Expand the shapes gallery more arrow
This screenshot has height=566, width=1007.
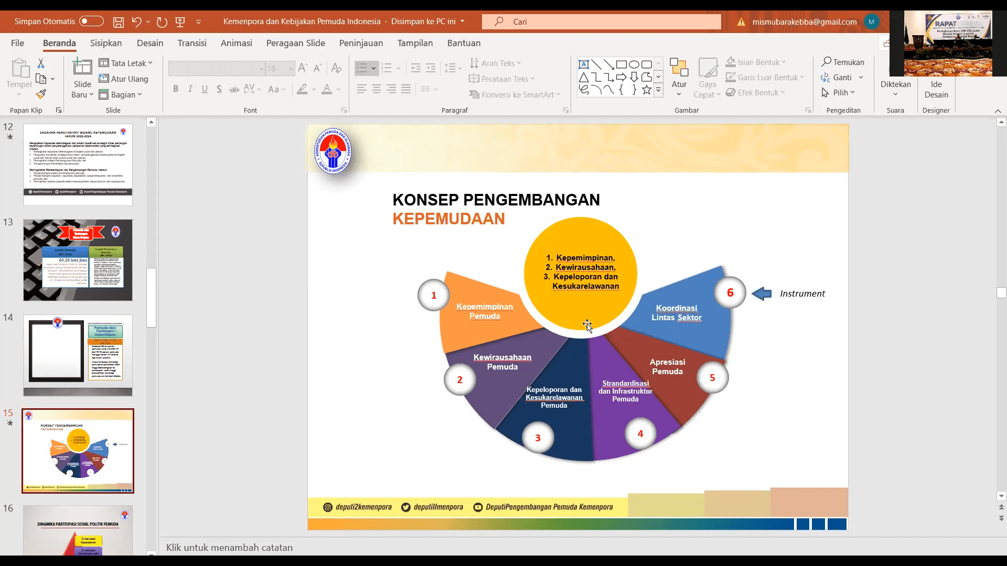[658, 90]
